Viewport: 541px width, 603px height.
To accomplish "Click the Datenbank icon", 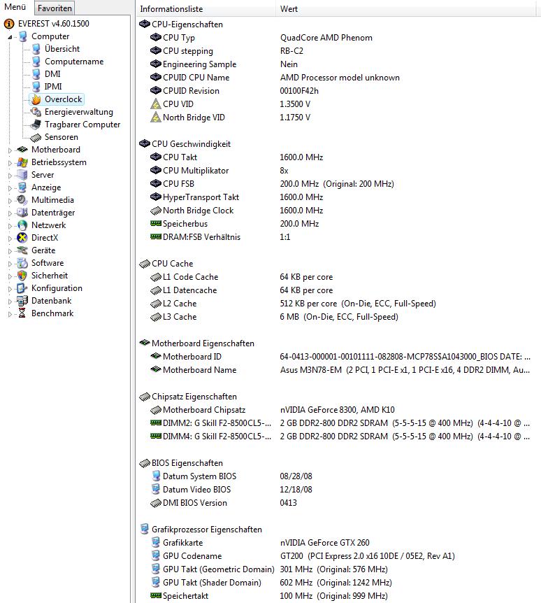I will click(22, 301).
